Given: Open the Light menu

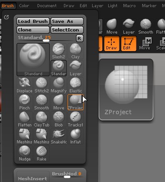Looking at the screenshot, I should tap(113, 6).
